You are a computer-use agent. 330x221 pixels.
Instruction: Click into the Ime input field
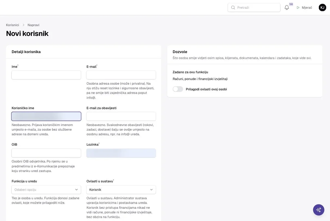[46, 75]
